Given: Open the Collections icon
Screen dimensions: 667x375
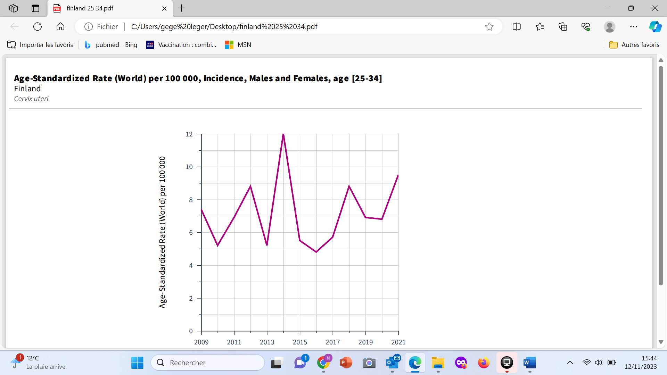Looking at the screenshot, I should (563, 27).
